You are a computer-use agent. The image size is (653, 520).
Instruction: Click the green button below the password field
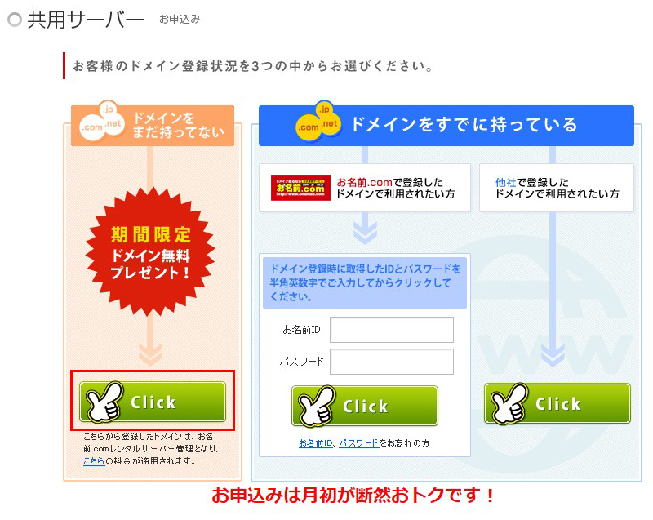(365, 406)
